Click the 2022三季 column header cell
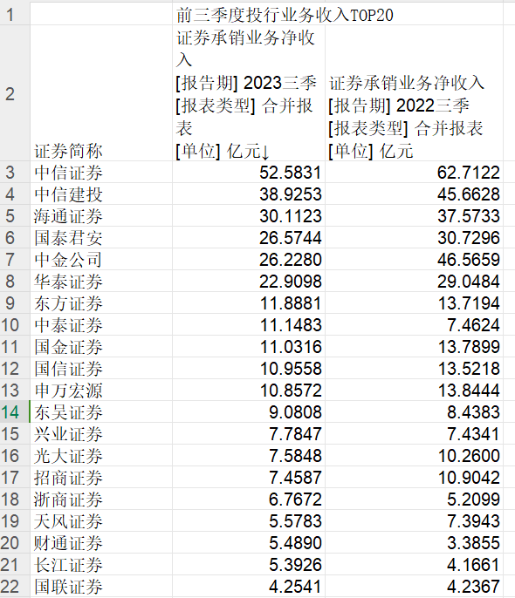 [x=415, y=93]
